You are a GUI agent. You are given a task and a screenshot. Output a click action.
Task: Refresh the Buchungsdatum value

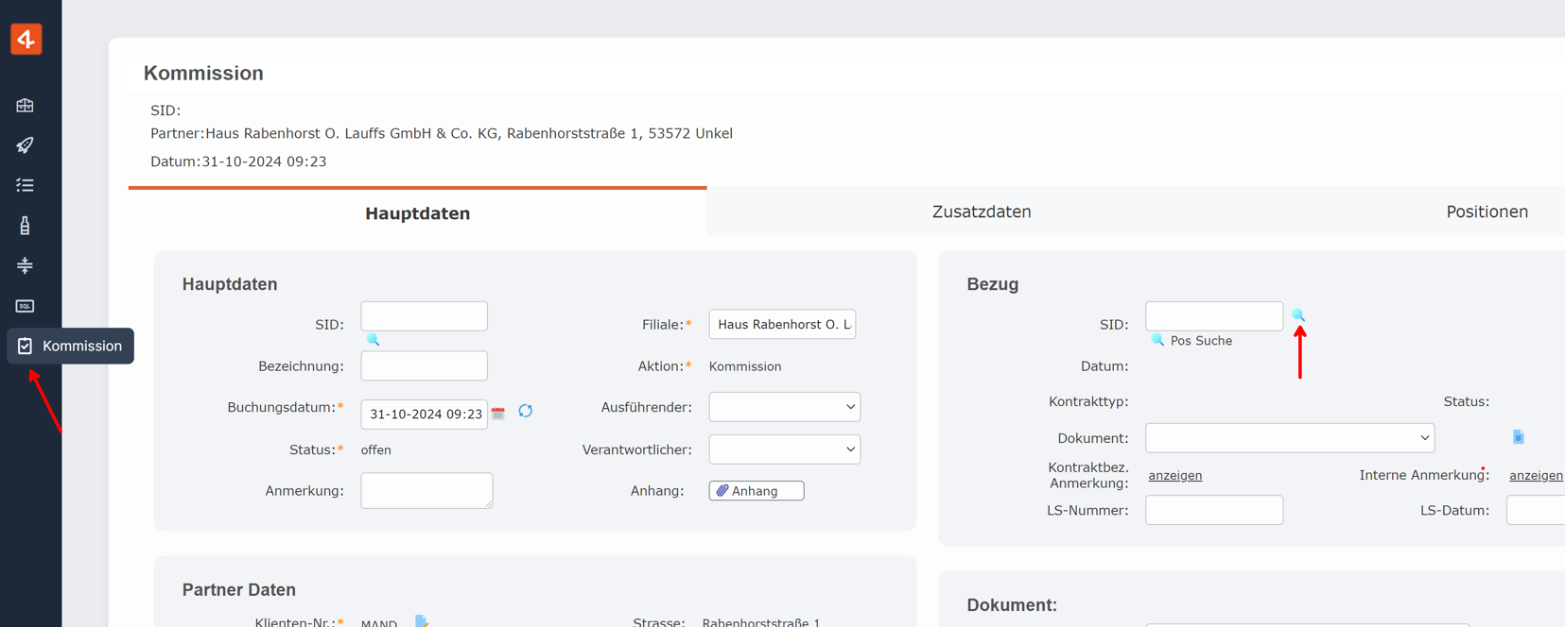(x=526, y=411)
